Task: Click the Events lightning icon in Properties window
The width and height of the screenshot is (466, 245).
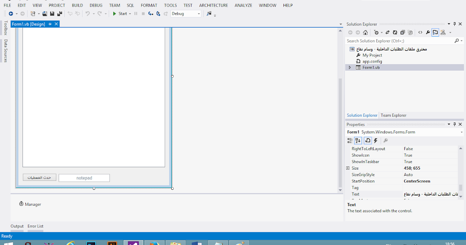Action: (376, 140)
